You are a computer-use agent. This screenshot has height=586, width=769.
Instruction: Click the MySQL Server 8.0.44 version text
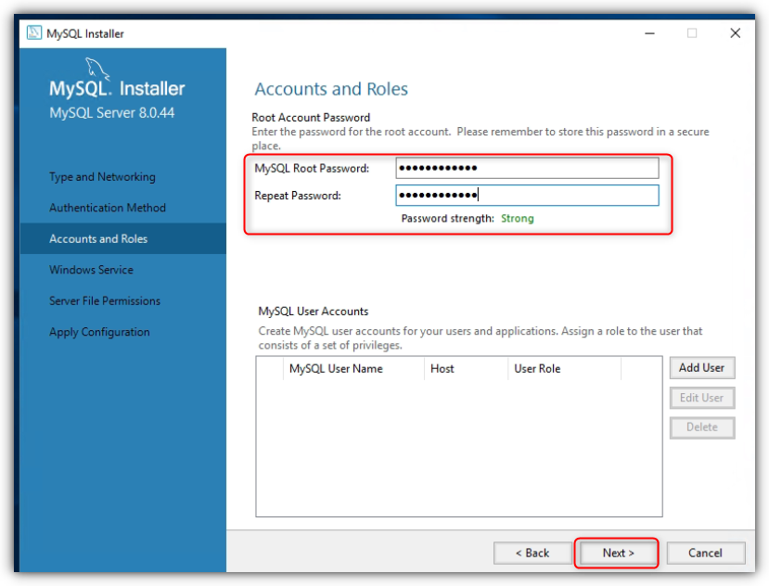(112, 113)
